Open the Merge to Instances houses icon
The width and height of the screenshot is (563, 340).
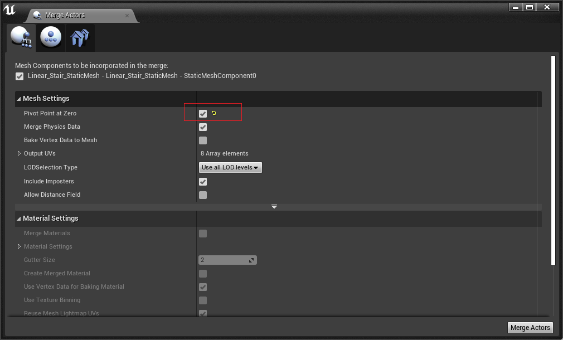[x=80, y=37]
